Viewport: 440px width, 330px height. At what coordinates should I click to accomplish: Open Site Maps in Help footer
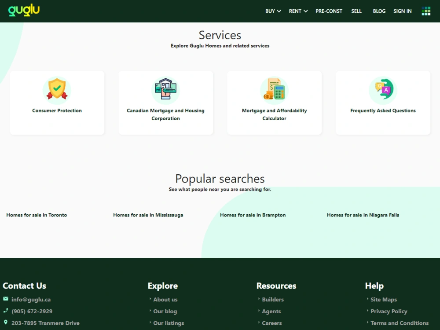(384, 299)
